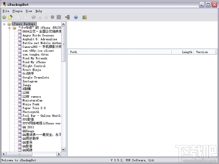219x164 pixels.
Task: Click the exit door toolbar icon
Action: pos(84,17)
